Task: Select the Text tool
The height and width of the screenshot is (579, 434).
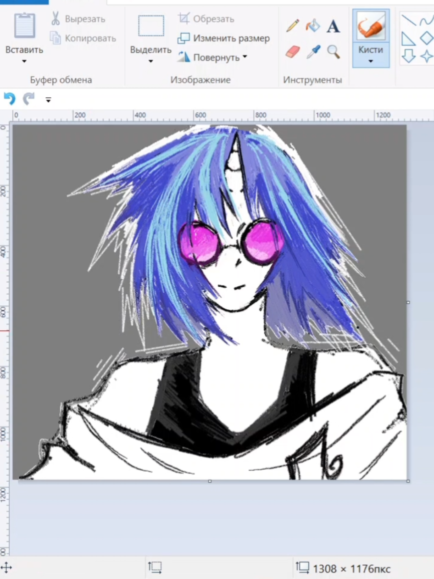Action: [333, 26]
